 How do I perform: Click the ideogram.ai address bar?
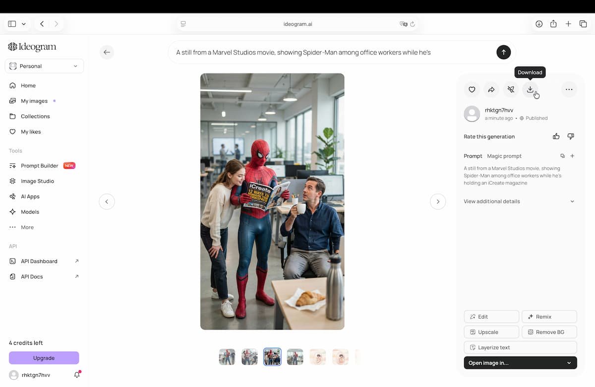(x=297, y=24)
